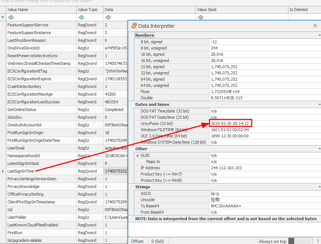Open the Value Slack filter condition icon

[201, 17]
